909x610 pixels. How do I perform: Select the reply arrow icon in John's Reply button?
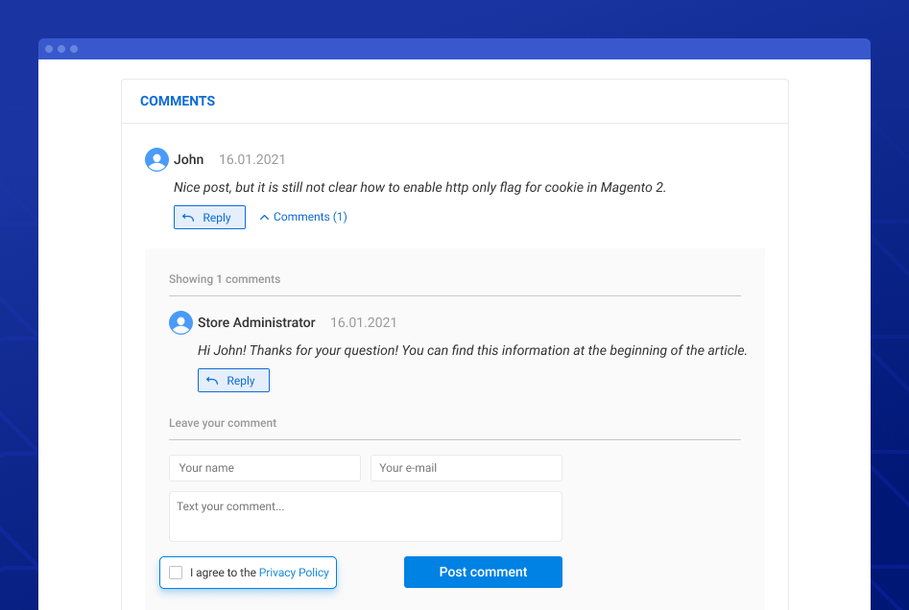coord(190,217)
